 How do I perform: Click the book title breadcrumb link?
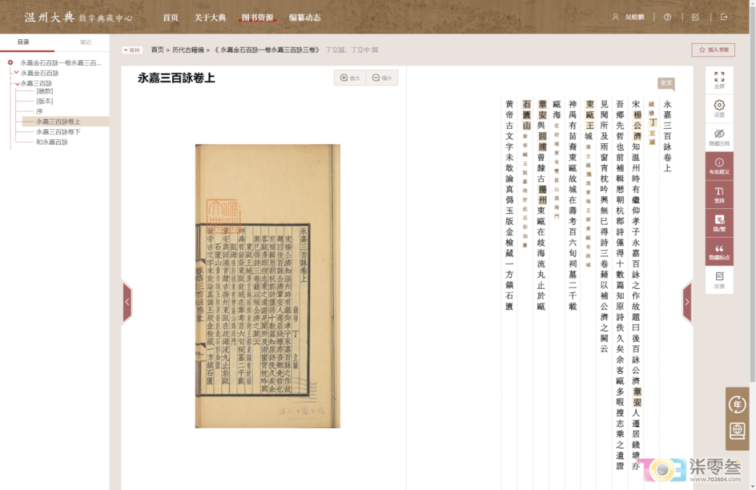[267, 50]
